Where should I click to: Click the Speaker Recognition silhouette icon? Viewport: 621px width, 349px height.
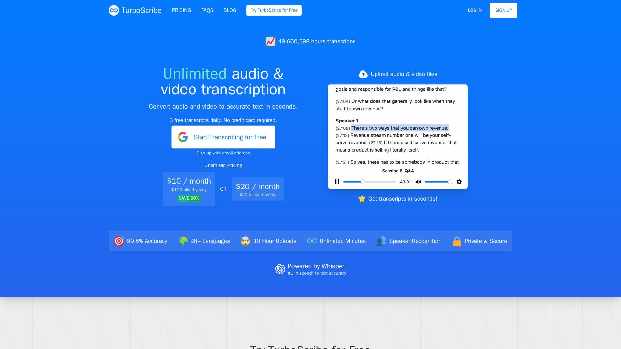tap(381, 241)
